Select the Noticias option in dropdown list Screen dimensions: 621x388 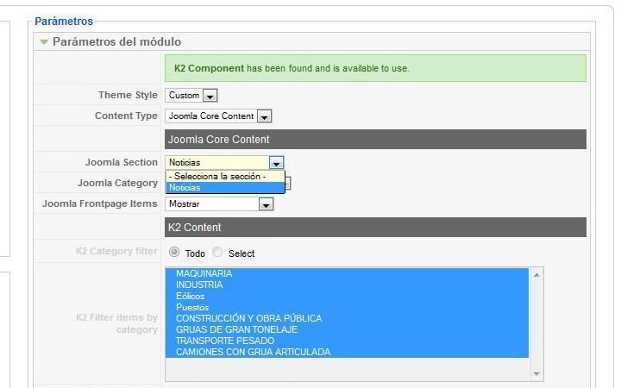pyautogui.click(x=225, y=188)
